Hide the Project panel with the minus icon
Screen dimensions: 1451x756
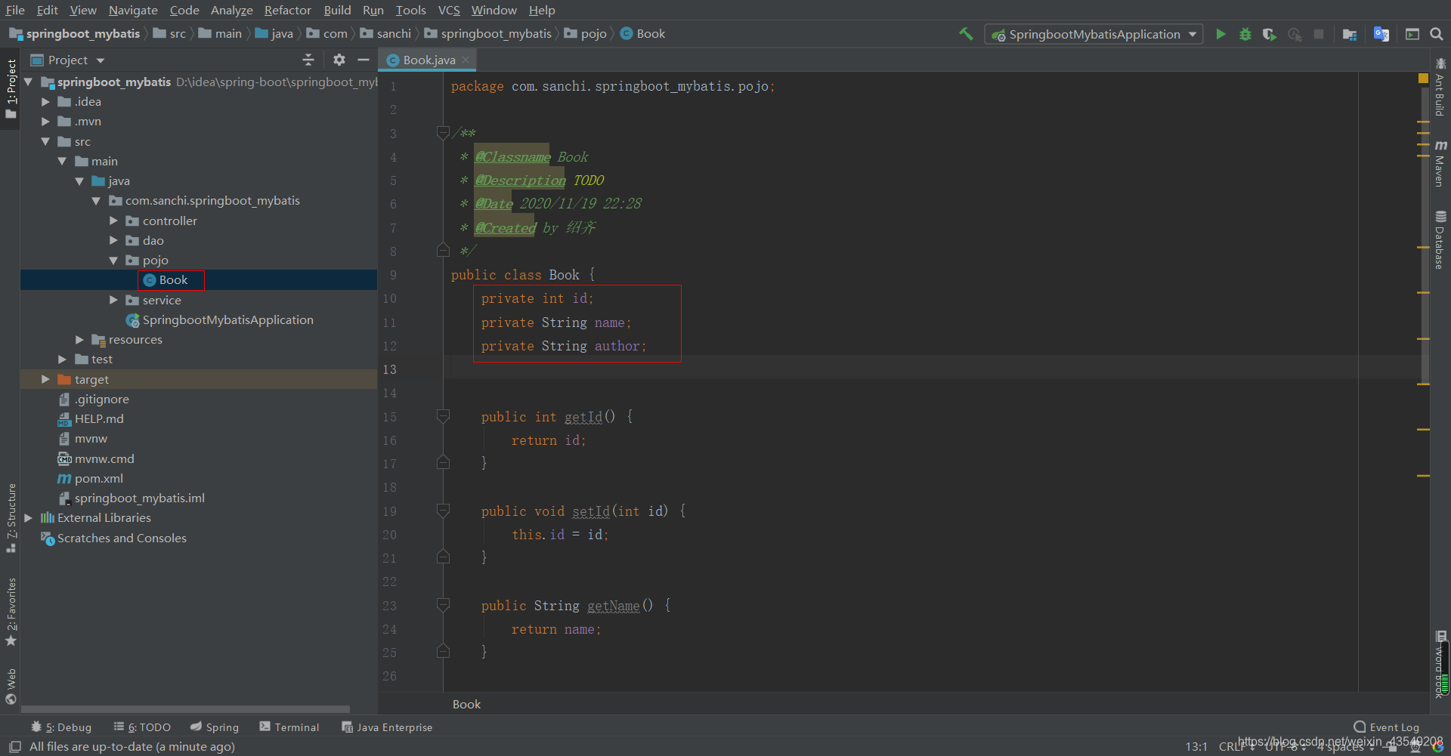(364, 60)
